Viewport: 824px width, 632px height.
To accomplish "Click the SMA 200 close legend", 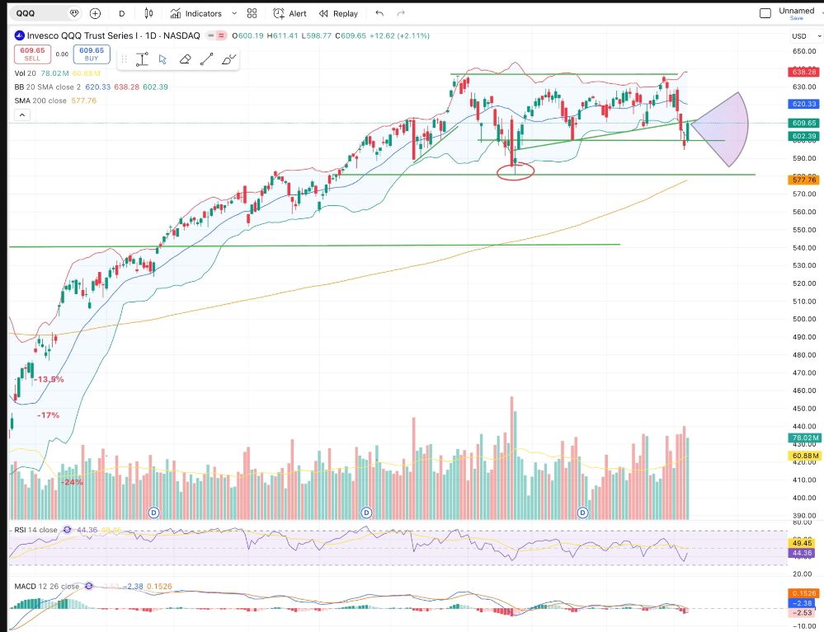I will pyautogui.click(x=40, y=101).
